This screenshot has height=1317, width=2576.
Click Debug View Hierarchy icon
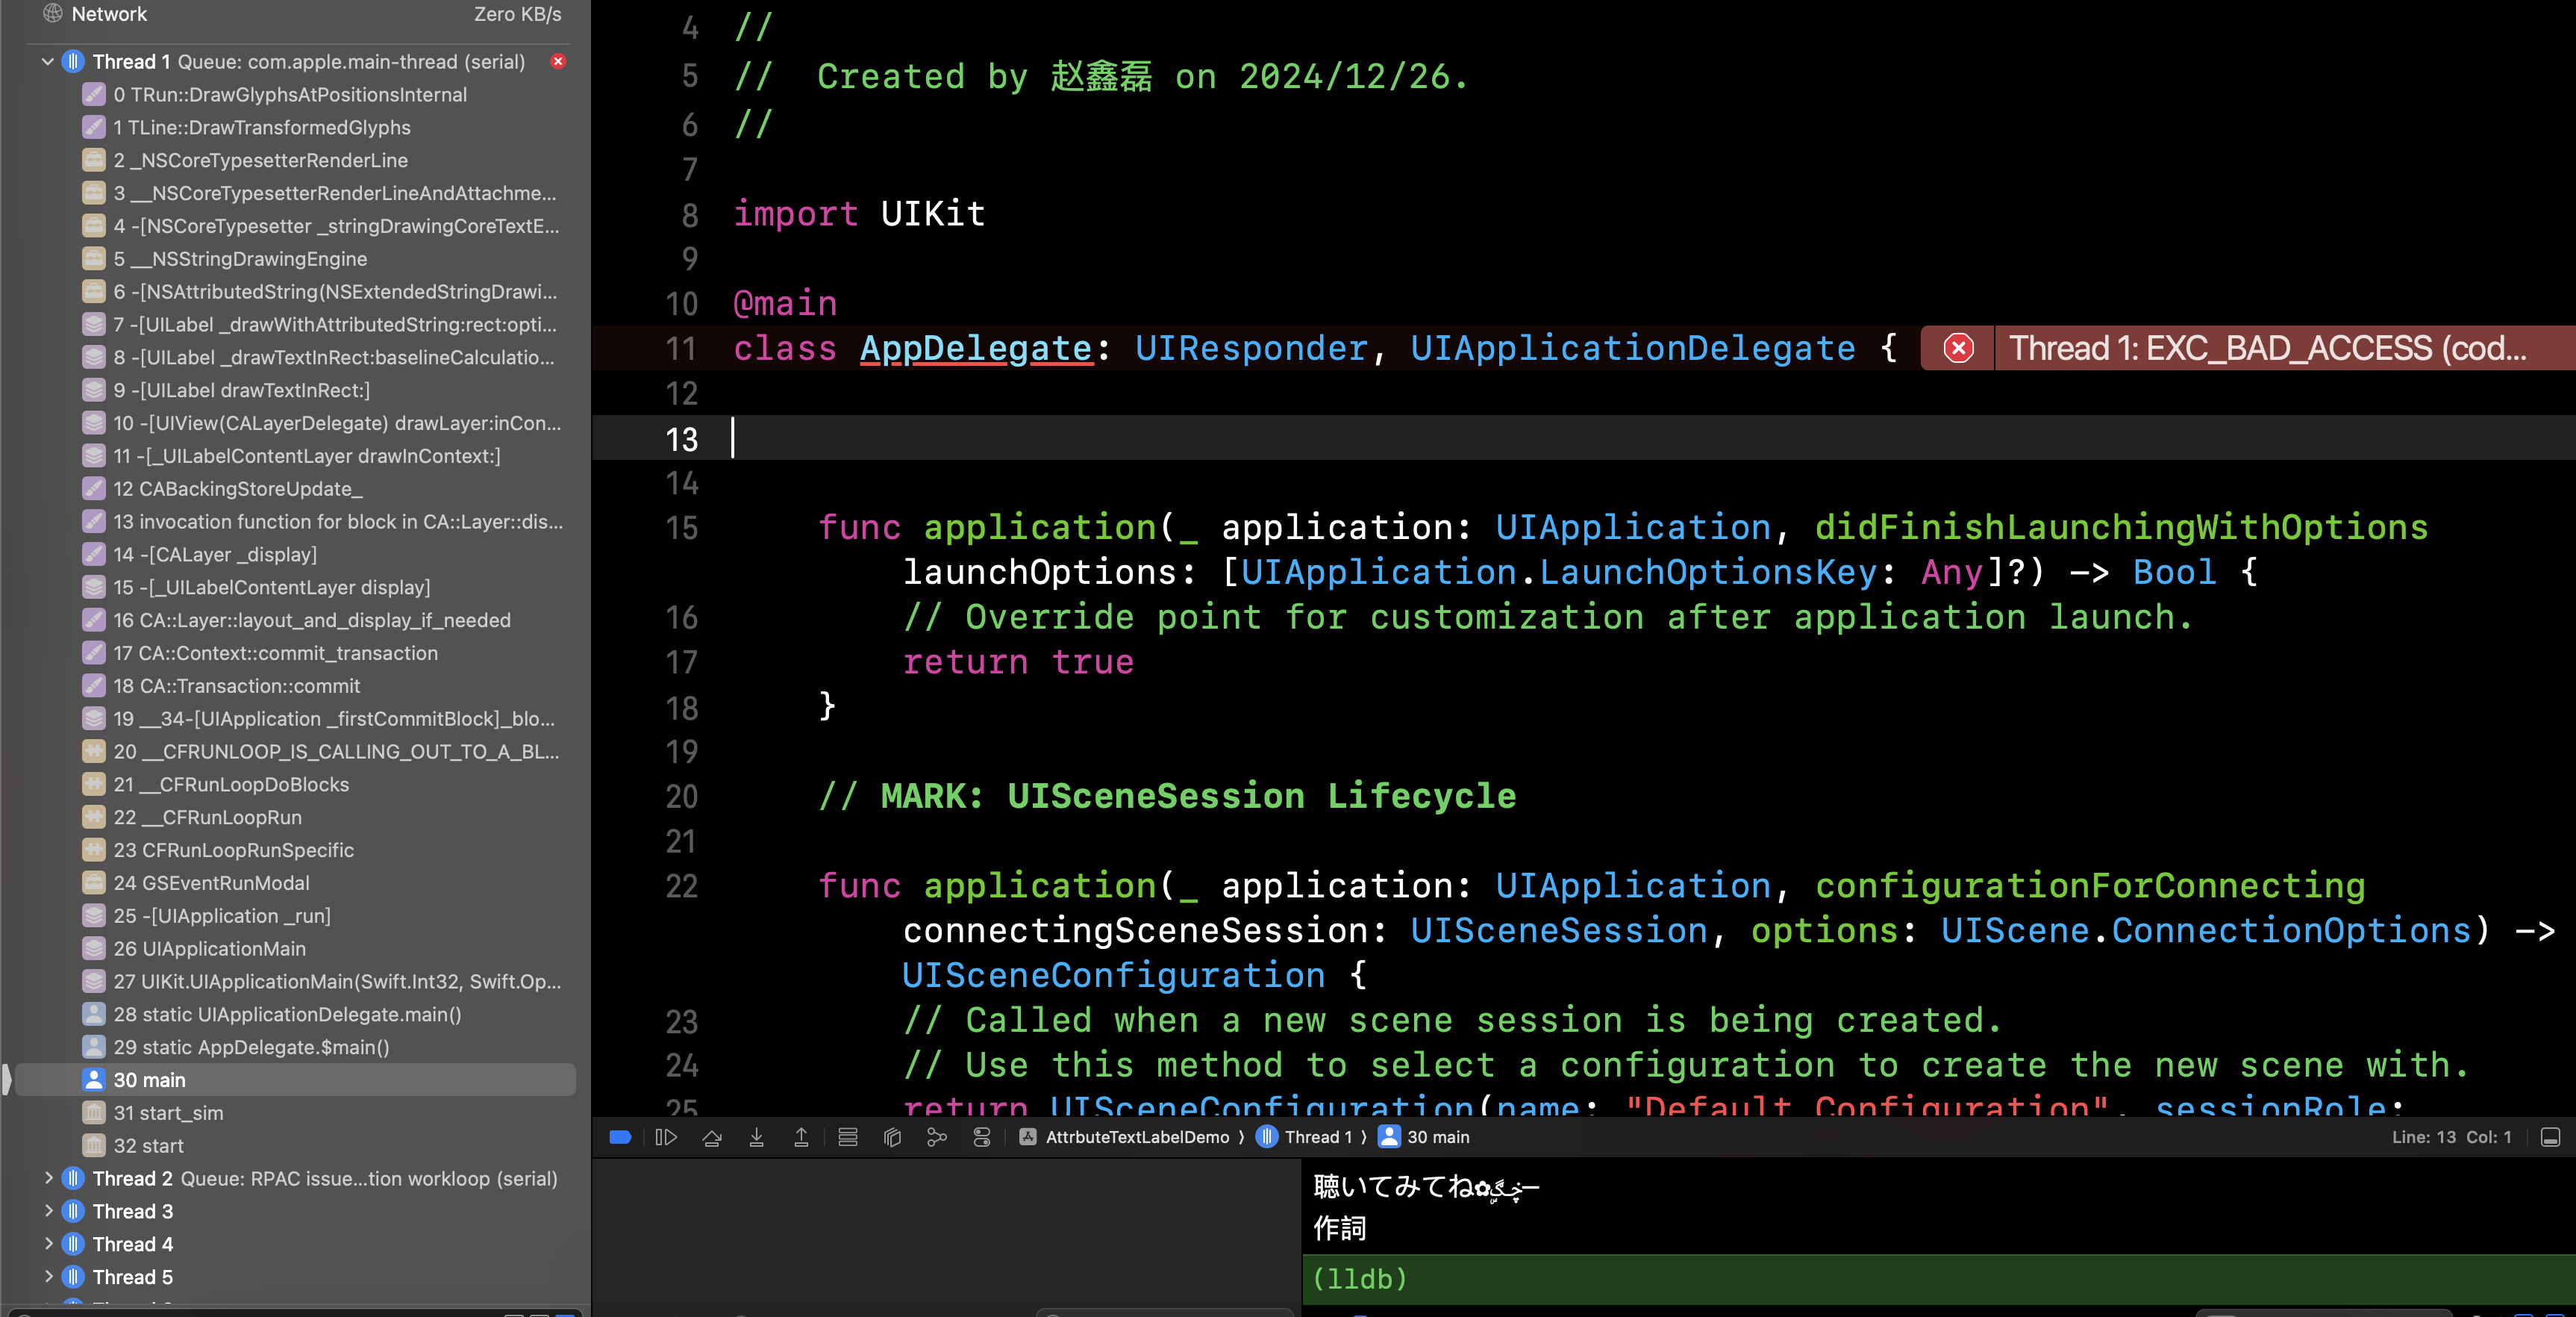coord(893,1137)
